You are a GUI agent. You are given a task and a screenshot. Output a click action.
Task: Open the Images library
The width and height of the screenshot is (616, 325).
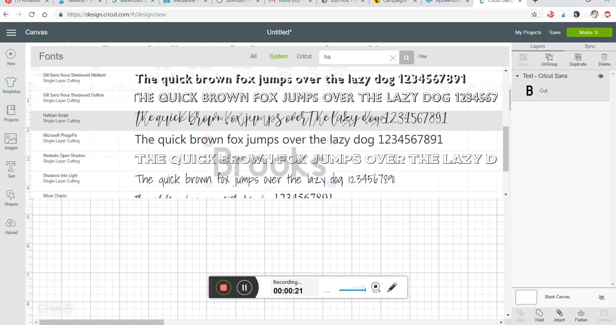tap(11, 142)
